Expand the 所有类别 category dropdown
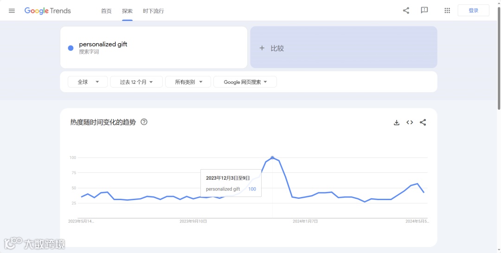This screenshot has height=253, width=501. (x=188, y=82)
